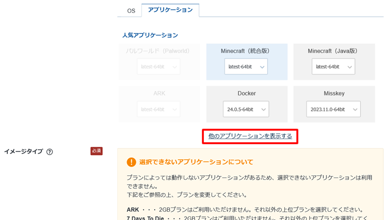
Task: Click the red 必須 required badge
Action: point(97,151)
